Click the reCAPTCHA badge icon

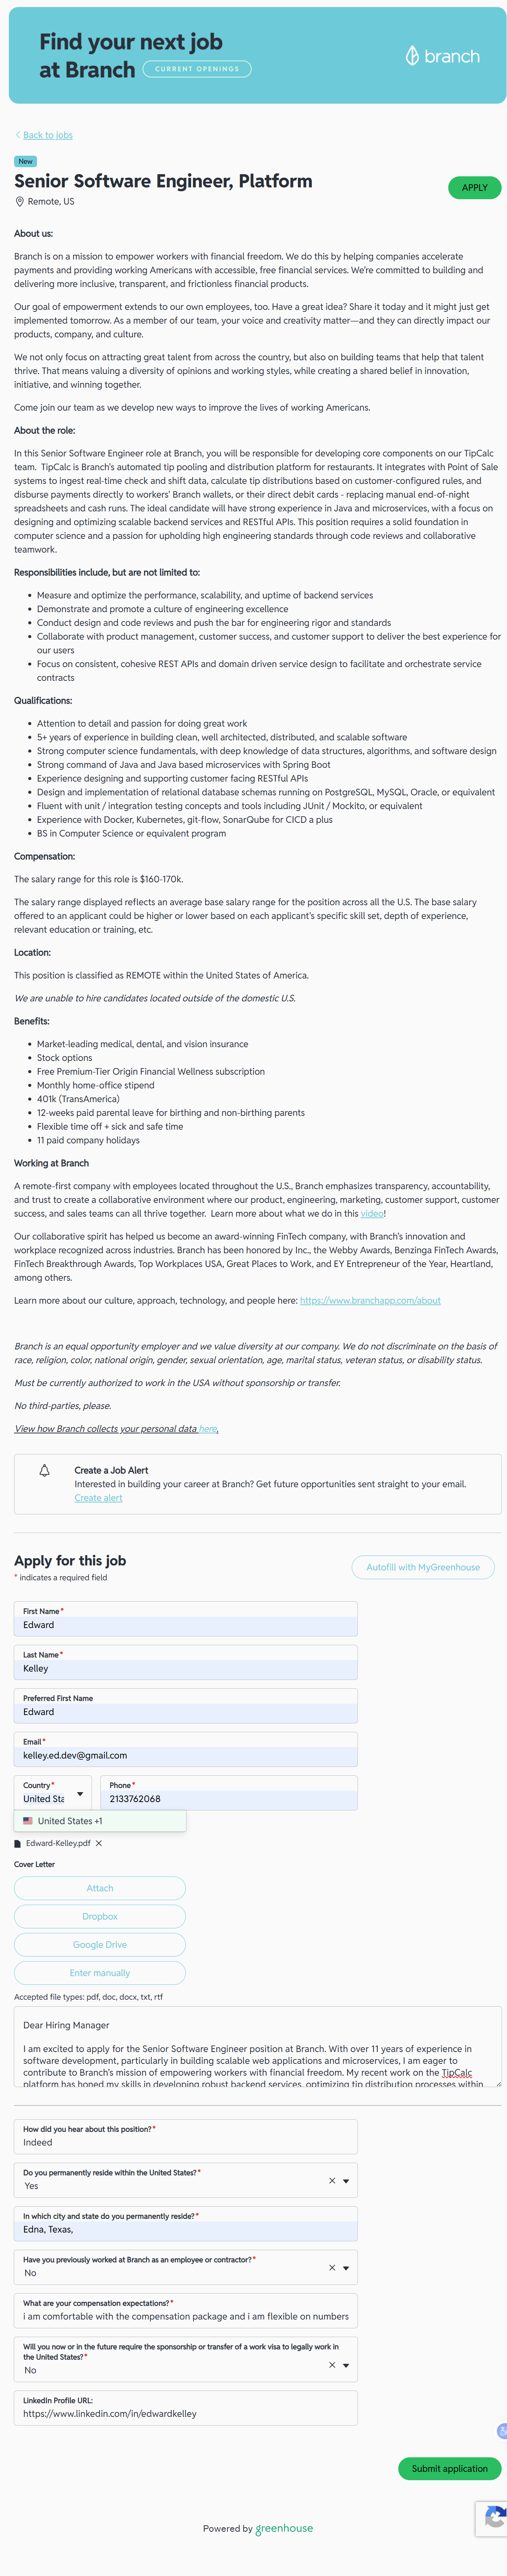(494, 2517)
